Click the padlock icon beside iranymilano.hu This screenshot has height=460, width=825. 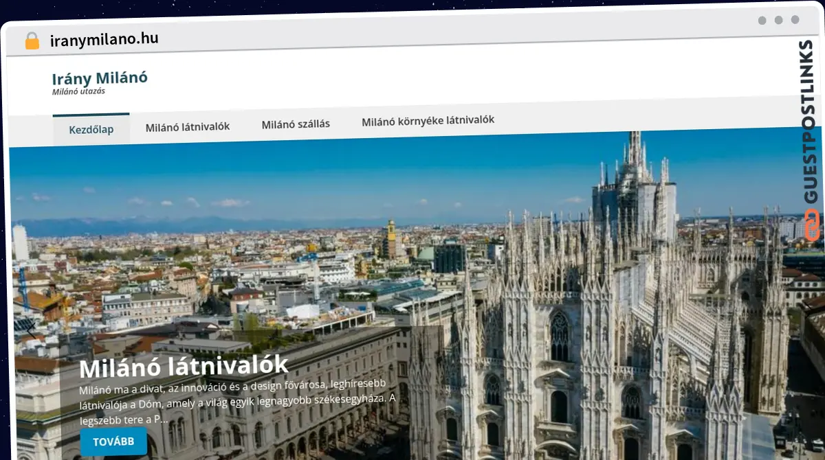tap(32, 41)
